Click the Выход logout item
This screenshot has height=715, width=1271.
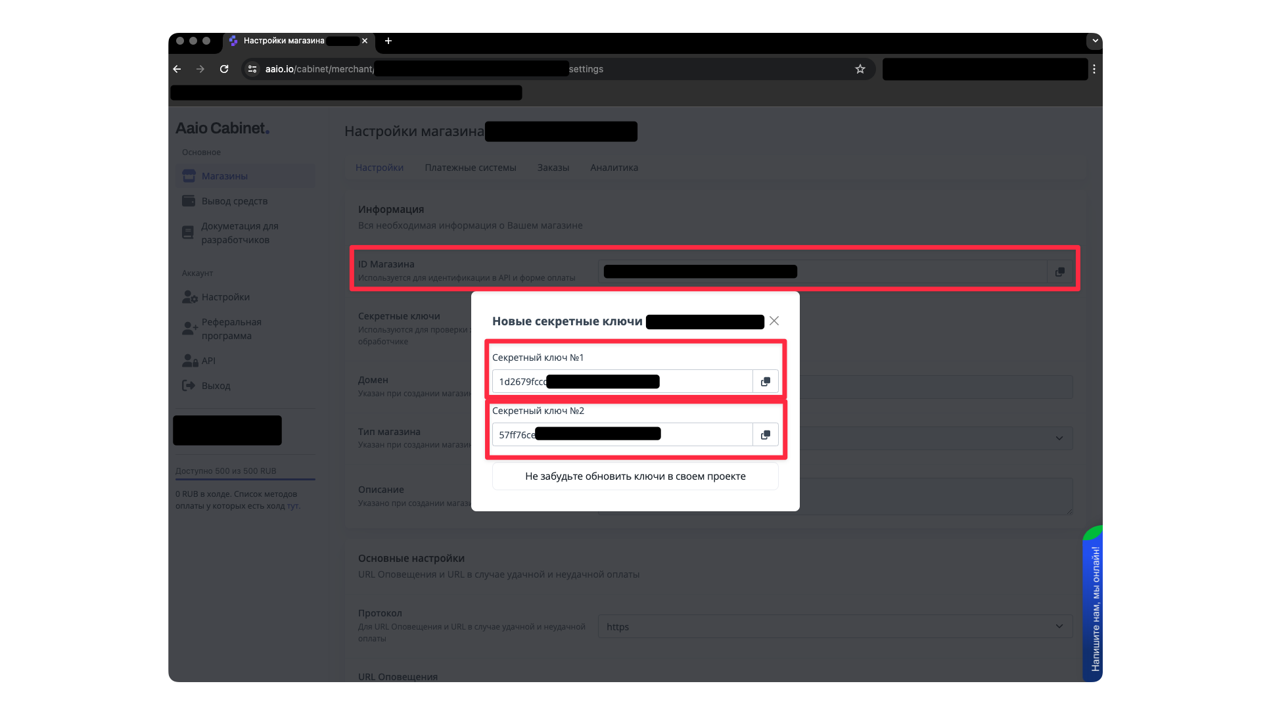pos(216,386)
